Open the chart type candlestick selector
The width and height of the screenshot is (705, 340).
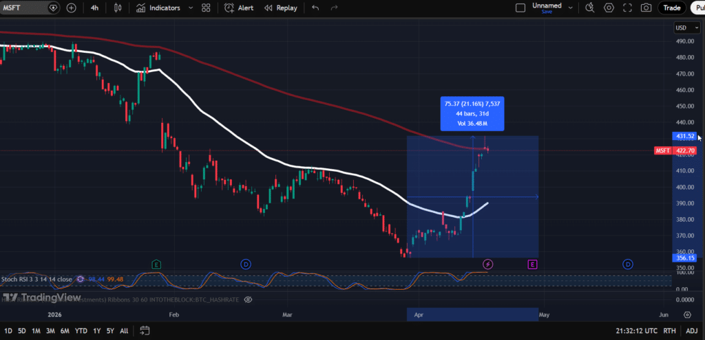118,8
